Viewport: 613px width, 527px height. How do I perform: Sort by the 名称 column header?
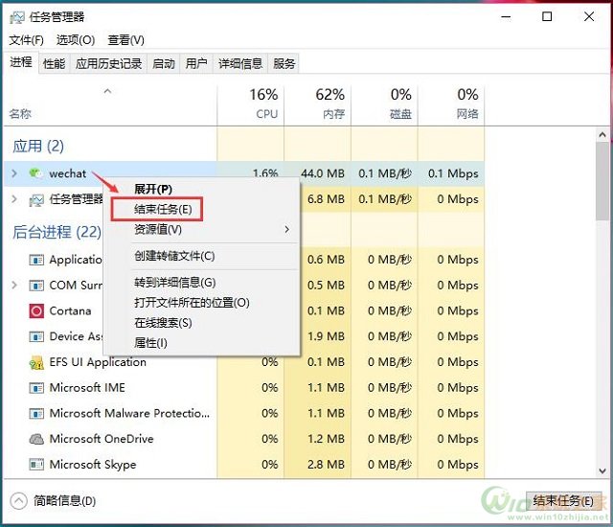click(110, 104)
